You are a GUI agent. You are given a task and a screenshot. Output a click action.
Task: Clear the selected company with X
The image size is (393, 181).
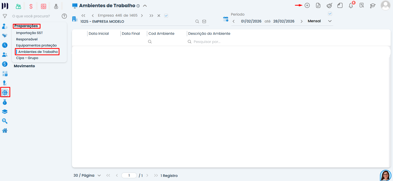(x=159, y=16)
